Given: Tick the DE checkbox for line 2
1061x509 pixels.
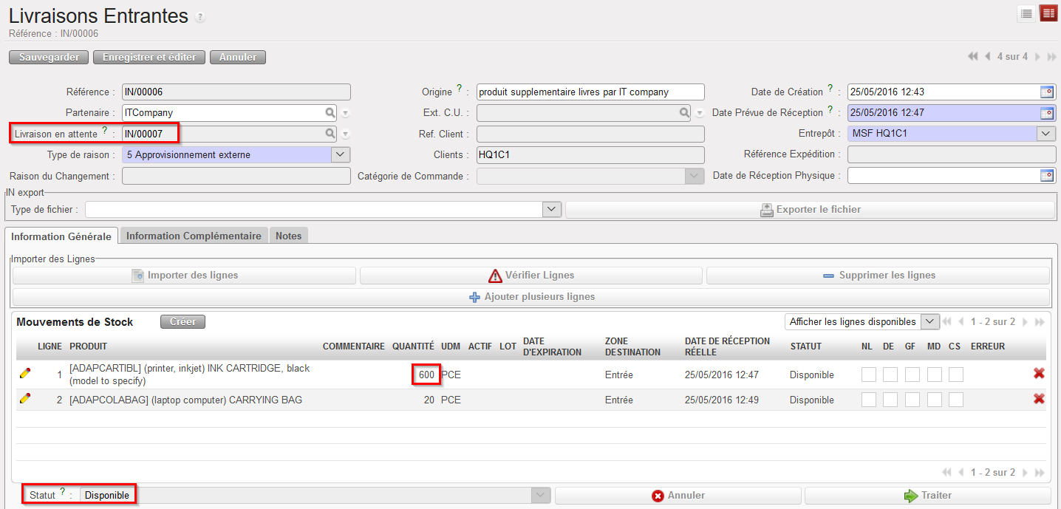Looking at the screenshot, I should 890,400.
